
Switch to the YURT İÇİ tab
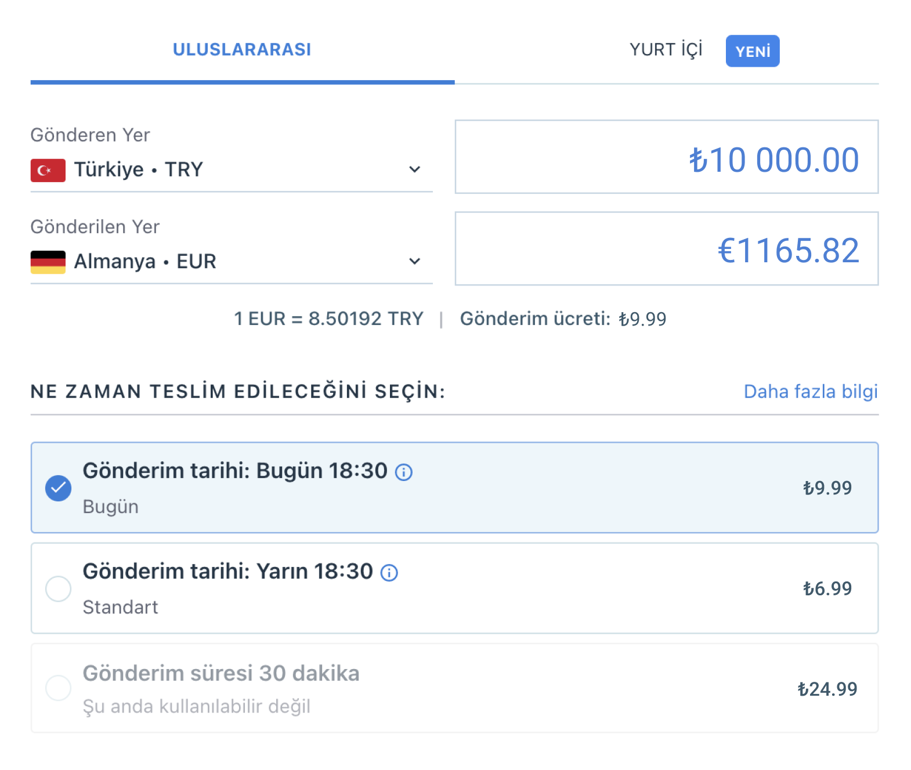pos(666,50)
